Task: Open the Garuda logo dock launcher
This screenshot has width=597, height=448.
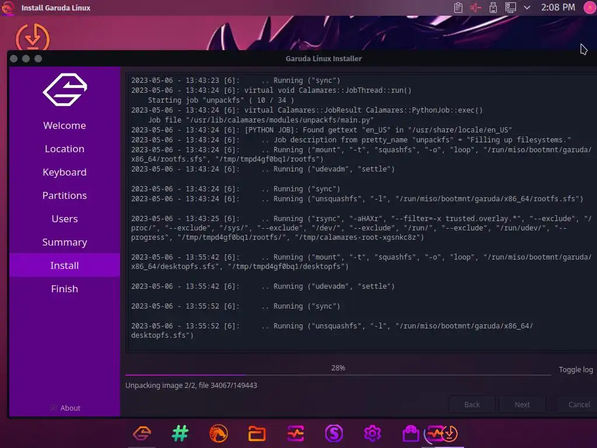Action: pyautogui.click(x=142, y=433)
